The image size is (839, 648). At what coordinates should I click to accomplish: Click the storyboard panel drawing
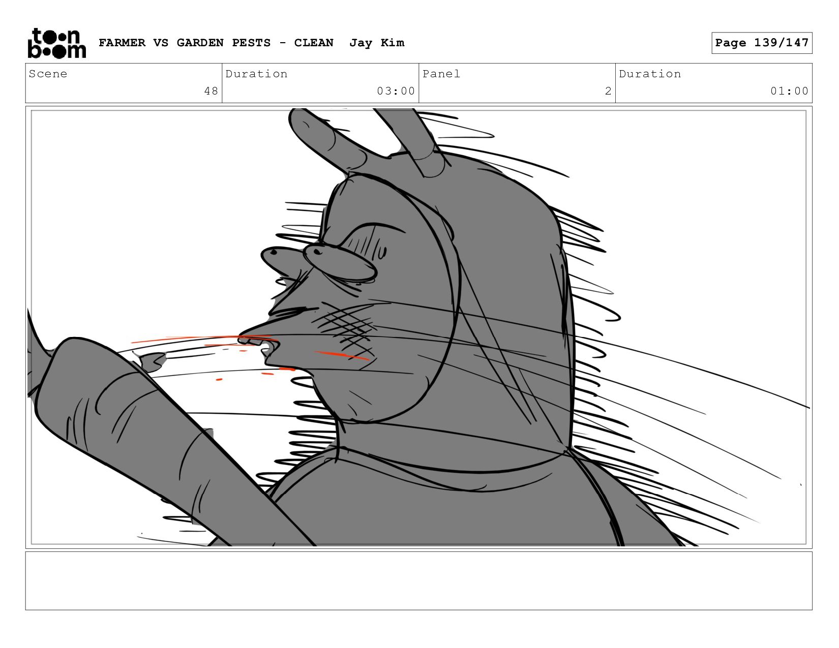click(418, 327)
